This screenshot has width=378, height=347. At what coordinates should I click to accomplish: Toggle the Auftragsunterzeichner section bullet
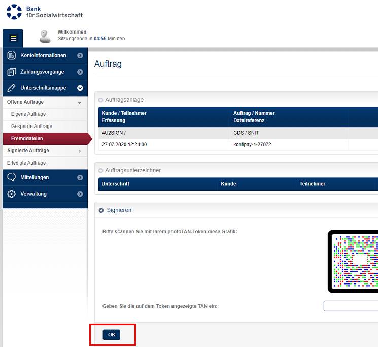(101, 171)
